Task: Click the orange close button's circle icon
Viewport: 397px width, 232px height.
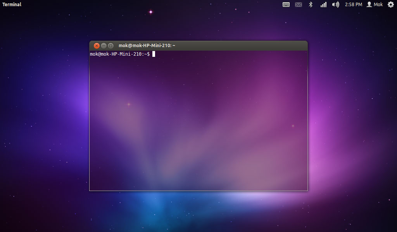Action: point(97,45)
